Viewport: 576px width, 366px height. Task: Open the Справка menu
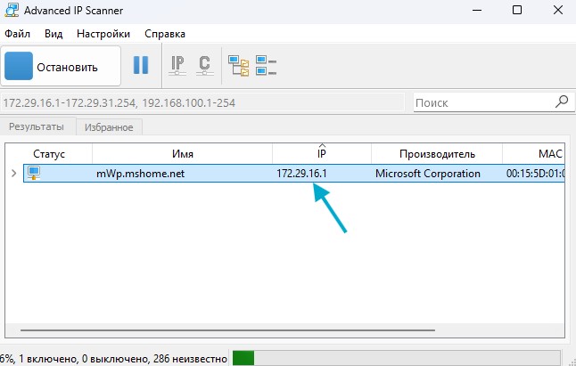point(165,34)
